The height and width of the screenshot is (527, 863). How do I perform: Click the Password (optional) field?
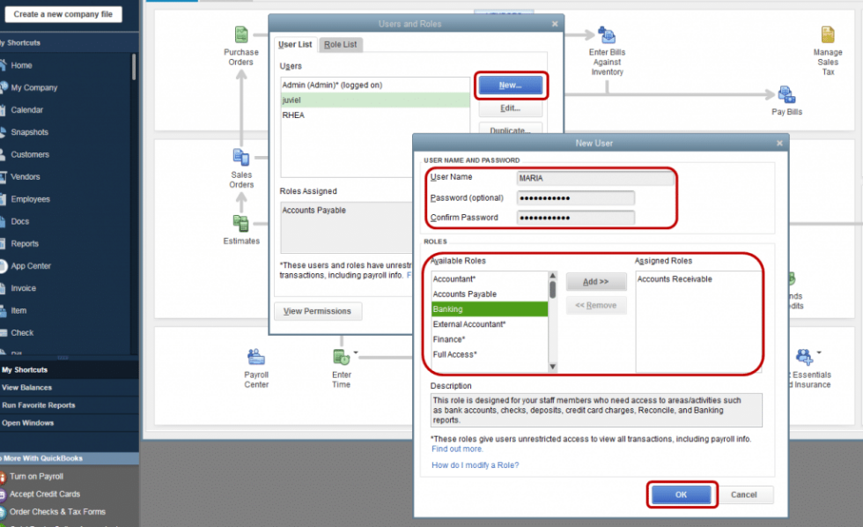(576, 197)
